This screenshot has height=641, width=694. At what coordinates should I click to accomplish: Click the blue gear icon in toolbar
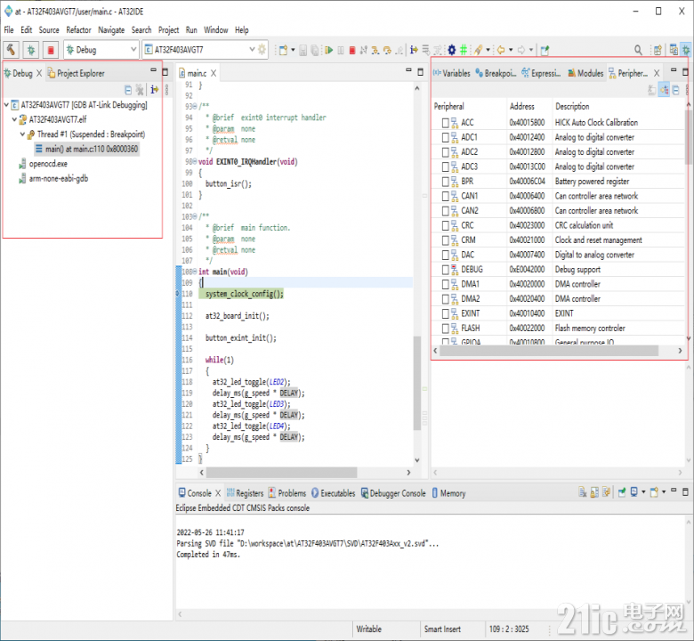[x=451, y=50]
